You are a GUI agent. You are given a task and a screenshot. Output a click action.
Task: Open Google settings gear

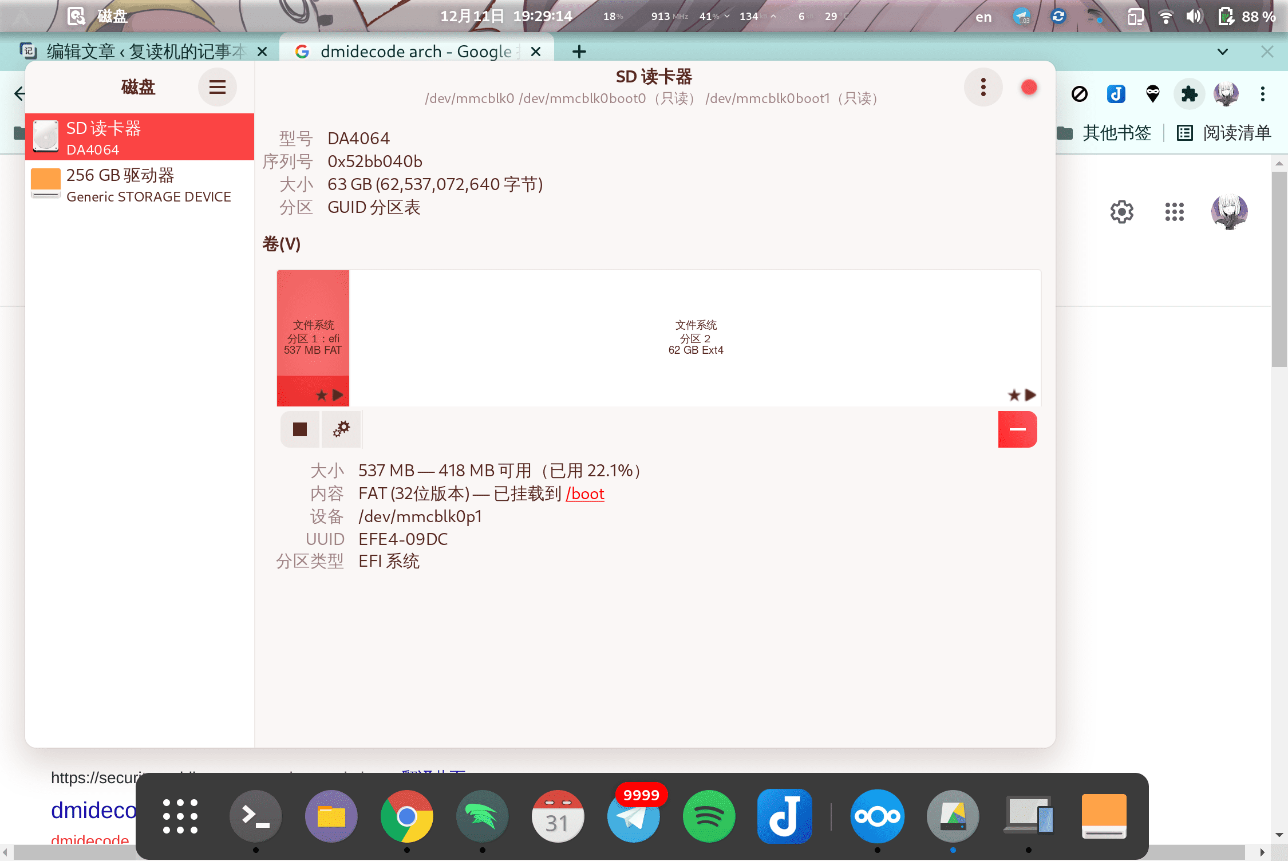tap(1121, 212)
